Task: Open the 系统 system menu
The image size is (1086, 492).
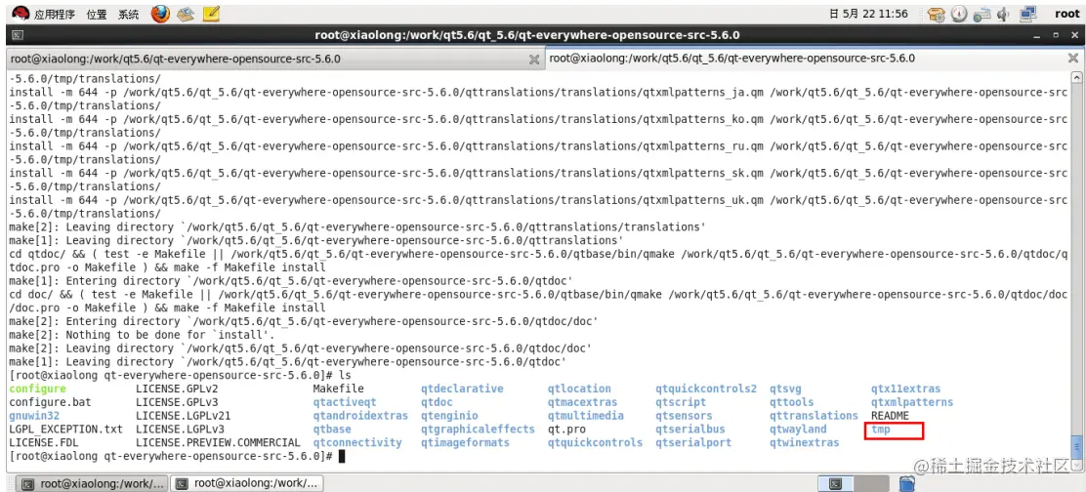Action: (128, 14)
